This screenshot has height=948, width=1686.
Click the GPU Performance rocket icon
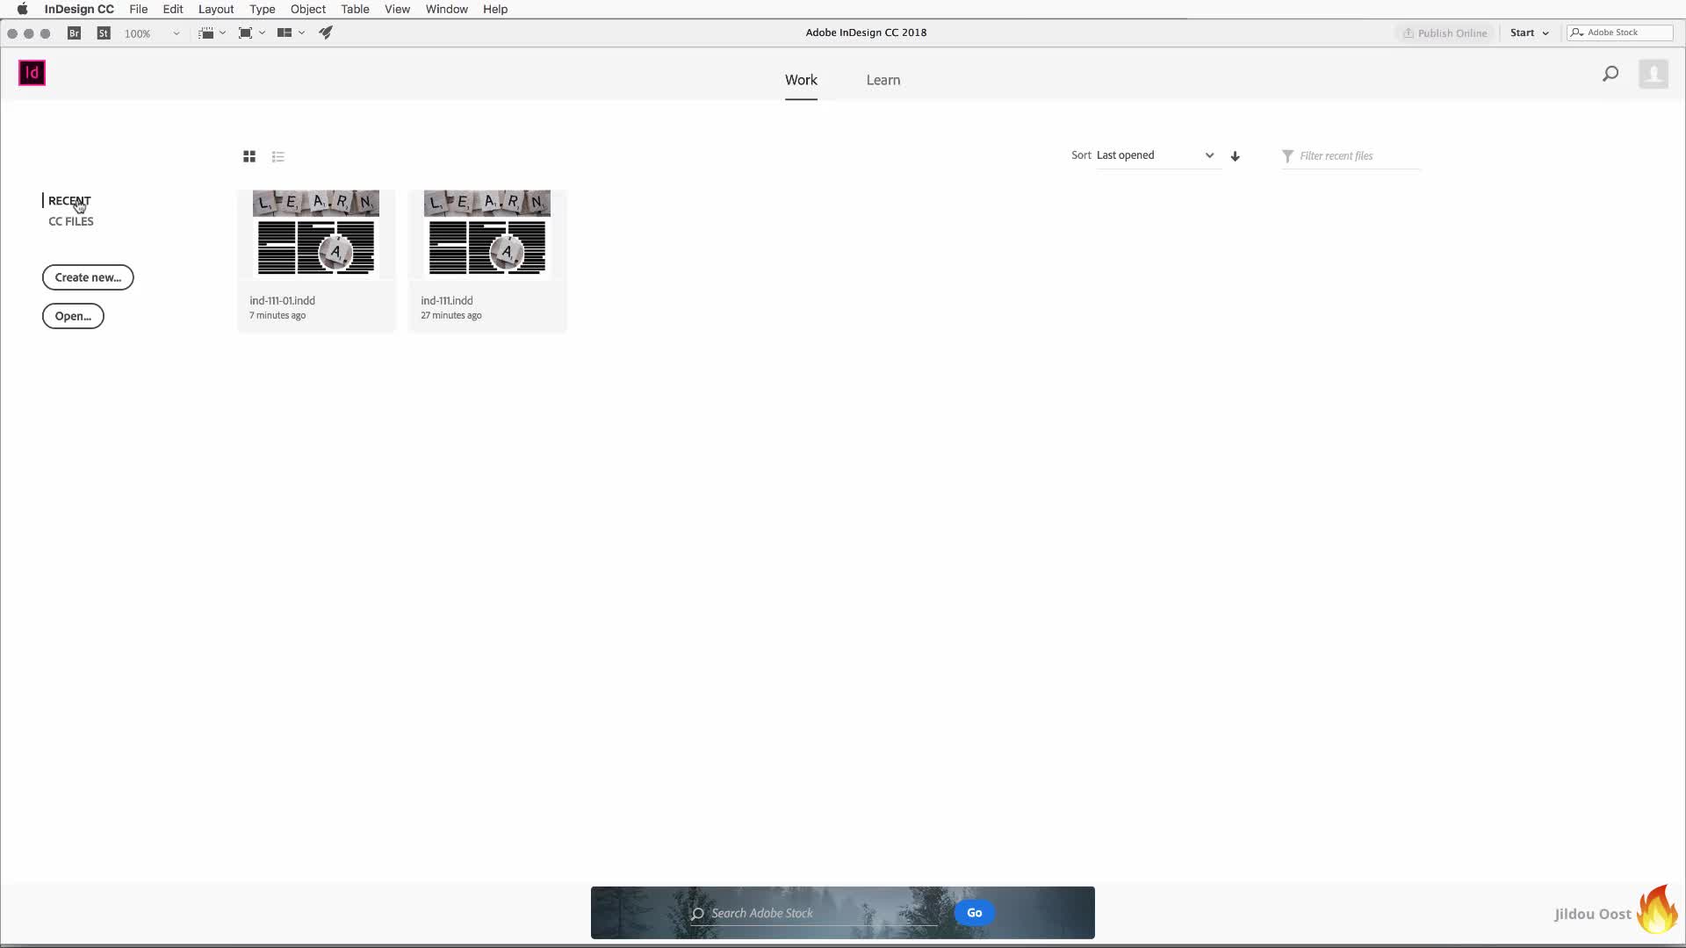pyautogui.click(x=326, y=32)
